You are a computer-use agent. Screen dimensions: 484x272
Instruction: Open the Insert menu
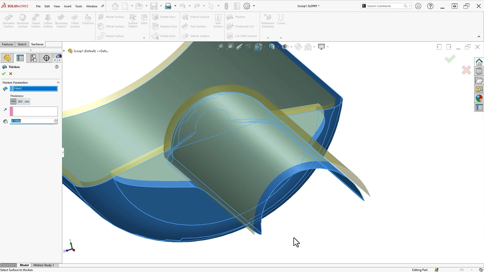tap(68, 6)
